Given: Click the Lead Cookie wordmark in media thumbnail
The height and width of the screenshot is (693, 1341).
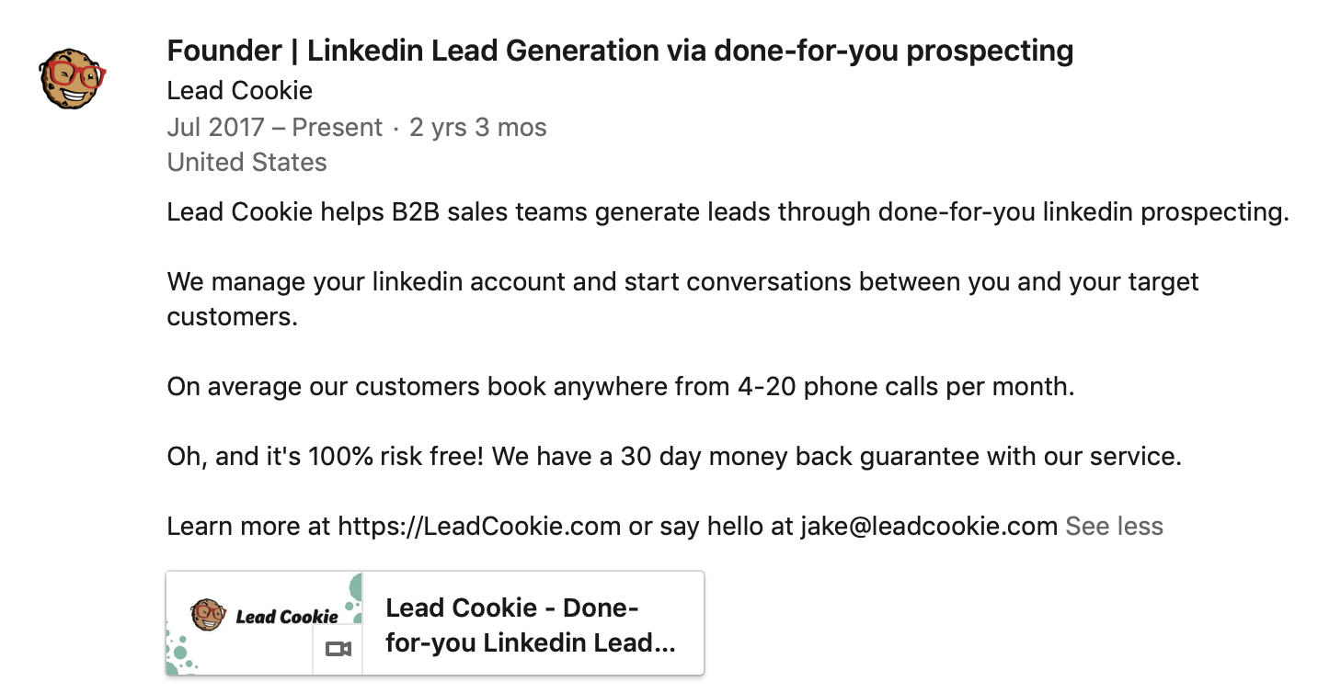Looking at the screenshot, I should (287, 617).
